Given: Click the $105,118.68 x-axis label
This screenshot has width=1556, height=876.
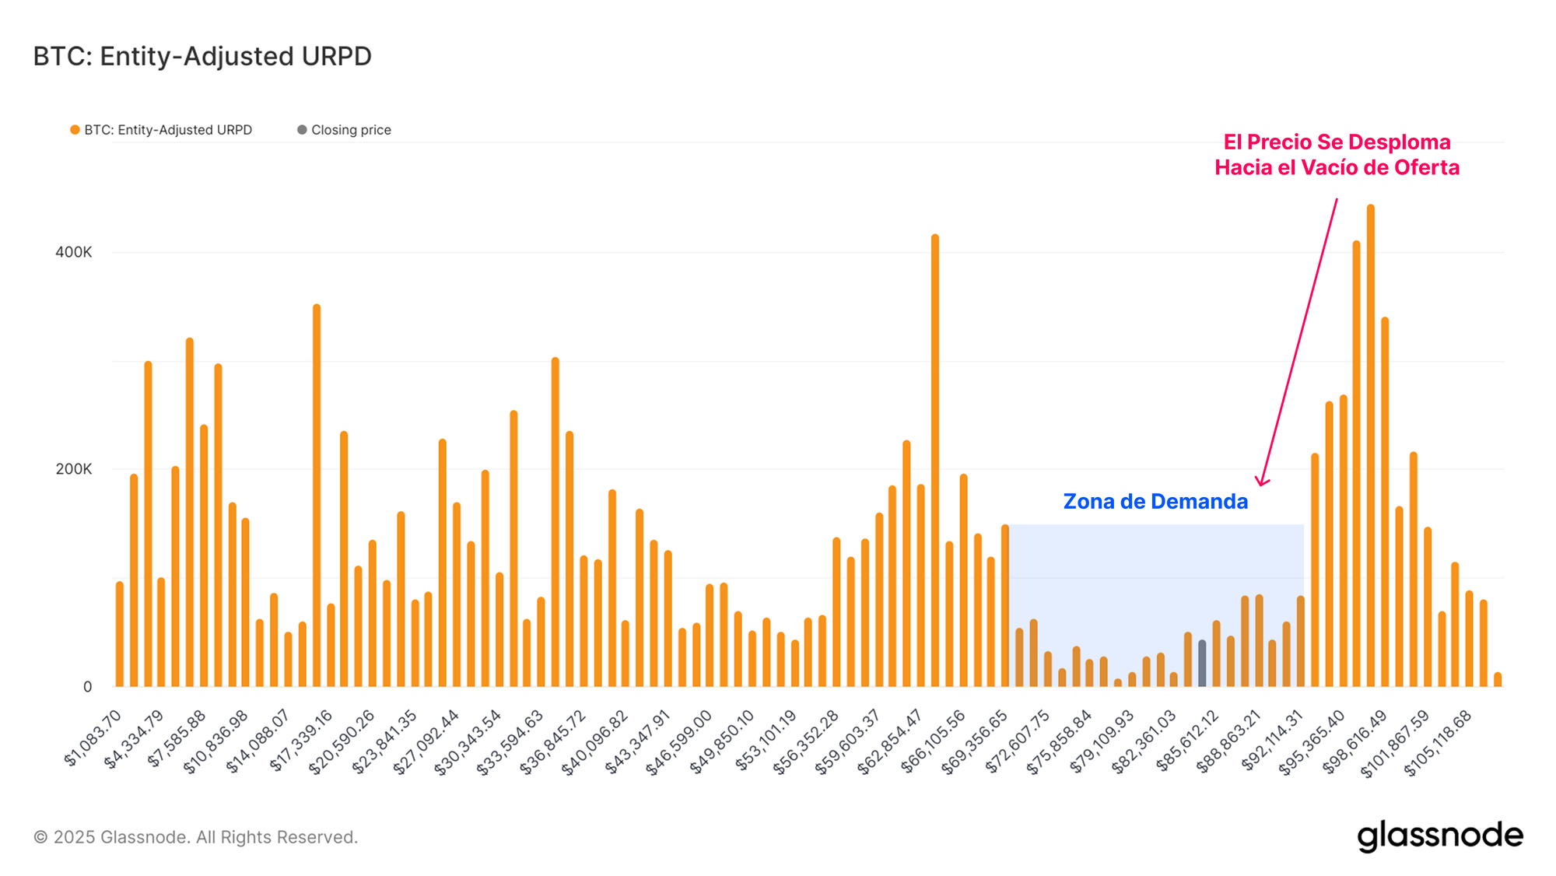Looking at the screenshot, I should click(x=1438, y=743).
